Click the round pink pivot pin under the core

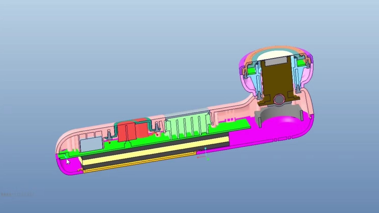point(279,99)
